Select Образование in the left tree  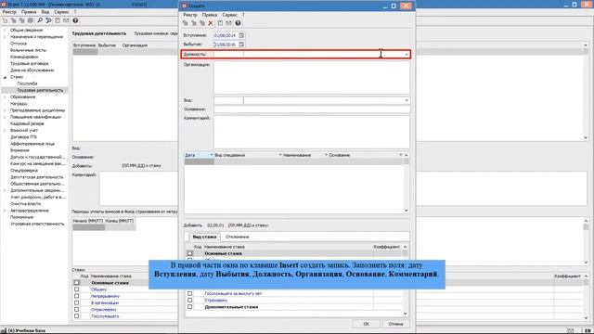22,96
